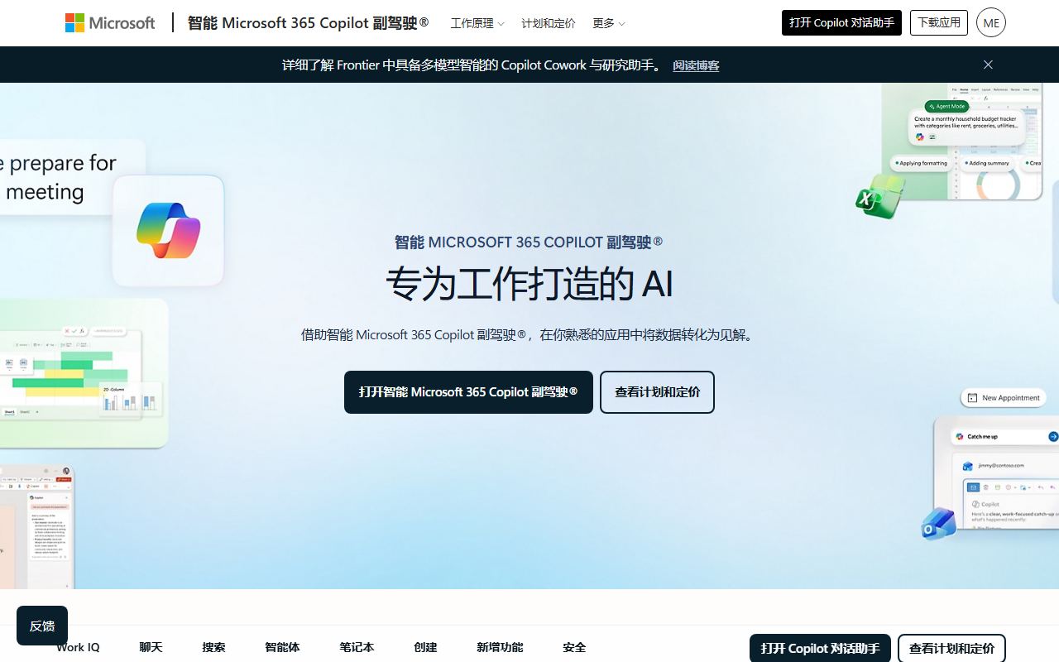1059x662 pixels.
Task: Select the Work IQ tab
Action: pyautogui.click(x=78, y=647)
